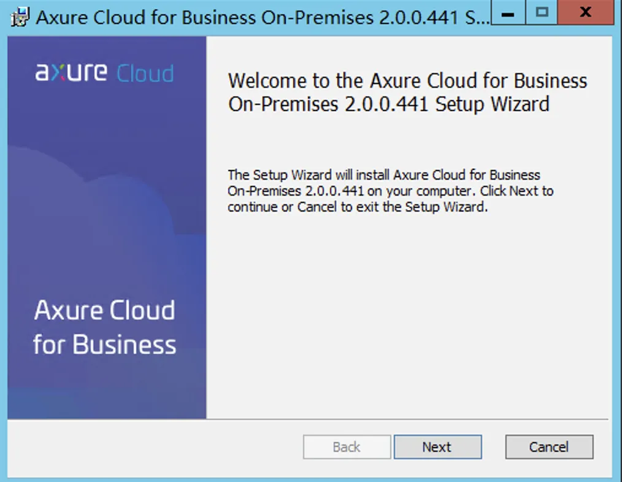Close the installer with the X button
The width and height of the screenshot is (622, 482).
coord(583,14)
